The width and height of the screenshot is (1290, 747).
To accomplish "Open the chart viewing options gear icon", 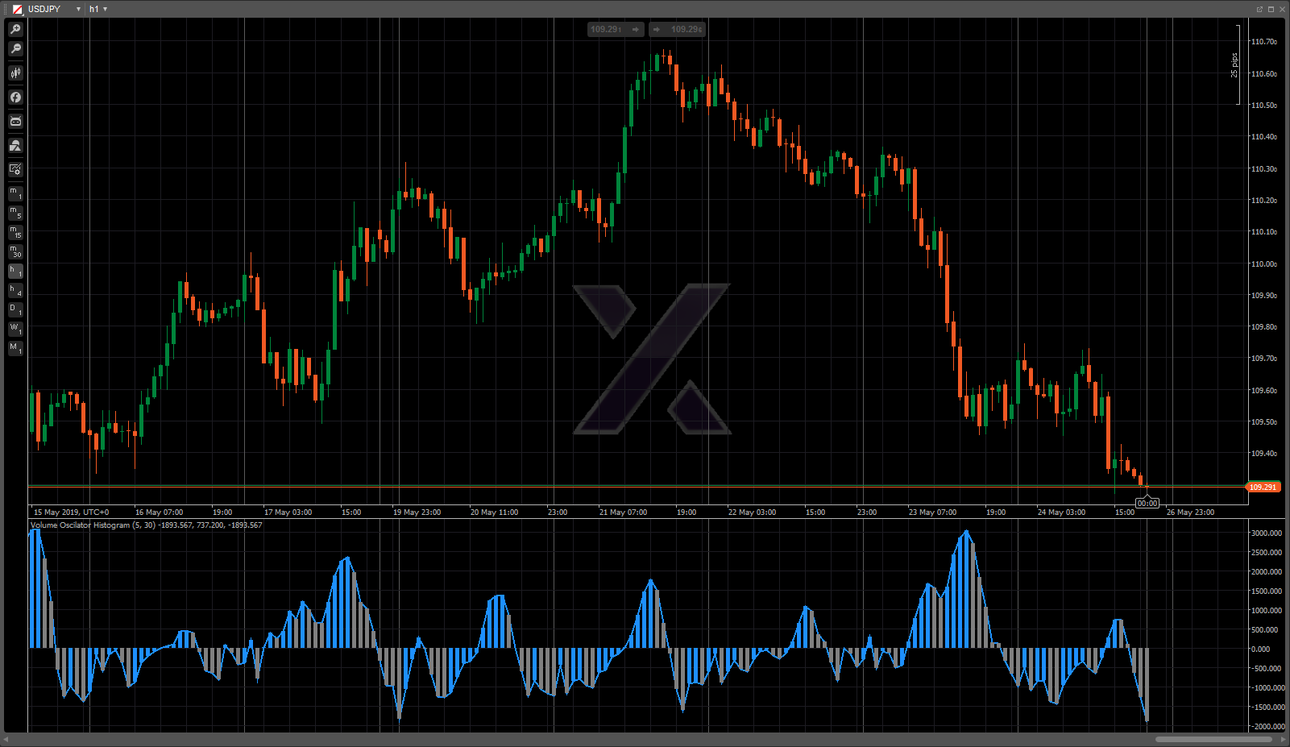I will click(15, 169).
